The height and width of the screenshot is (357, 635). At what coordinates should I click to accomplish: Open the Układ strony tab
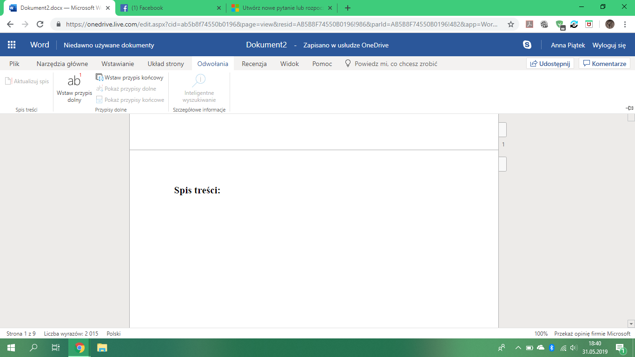point(166,64)
